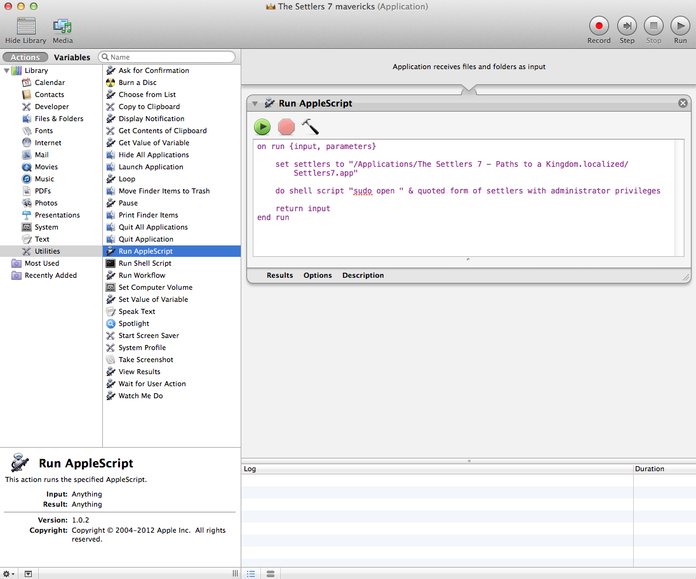
Task: Click the red stop script button
Action: tap(286, 127)
